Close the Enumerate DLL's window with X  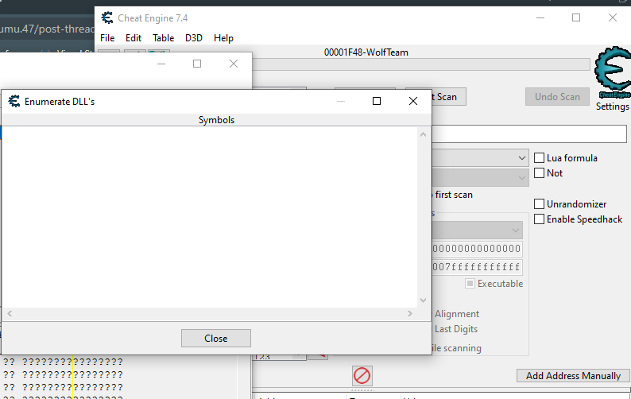pos(413,101)
